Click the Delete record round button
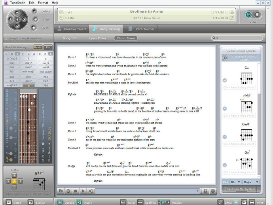Viewport: 273px width, 205px height. pyautogui.click(x=34, y=11)
